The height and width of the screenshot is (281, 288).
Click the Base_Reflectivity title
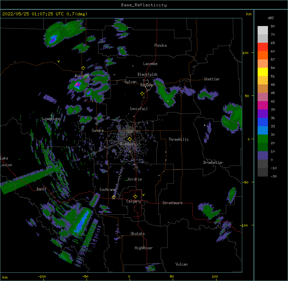tap(144, 5)
